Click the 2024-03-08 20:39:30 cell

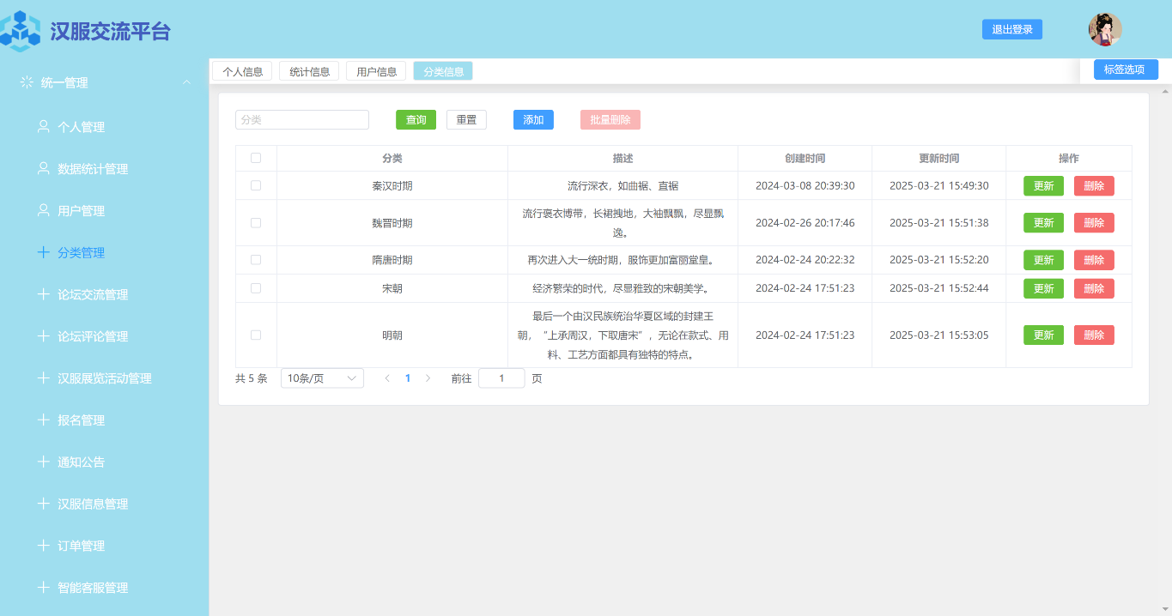805,186
